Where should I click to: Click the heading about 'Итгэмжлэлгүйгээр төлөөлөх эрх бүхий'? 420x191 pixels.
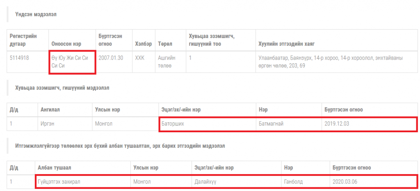pyautogui.click(x=120, y=146)
